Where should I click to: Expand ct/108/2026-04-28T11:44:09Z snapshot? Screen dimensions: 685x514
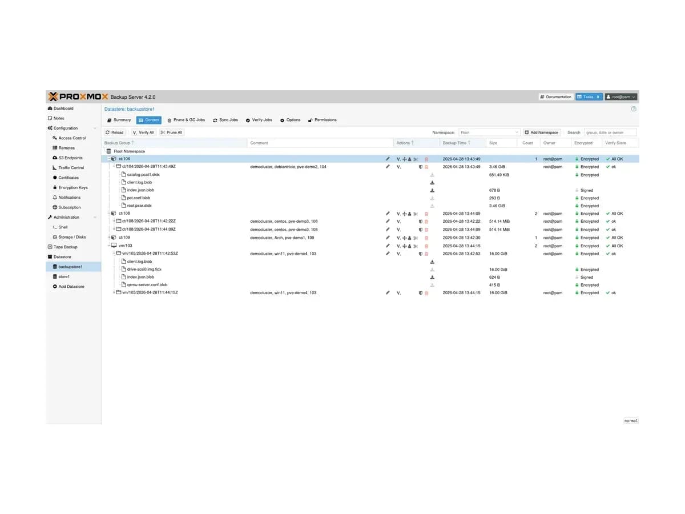click(114, 229)
